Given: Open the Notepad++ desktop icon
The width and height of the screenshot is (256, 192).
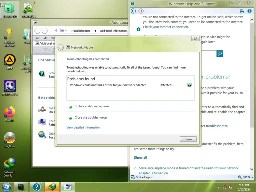Looking at the screenshot, I should (29, 10).
